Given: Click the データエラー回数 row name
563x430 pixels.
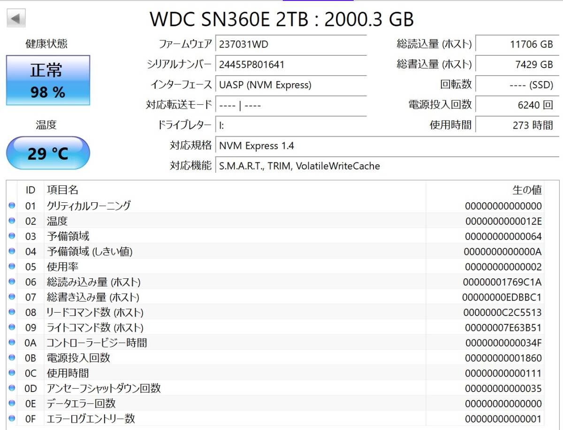Looking at the screenshot, I should 81,403.
